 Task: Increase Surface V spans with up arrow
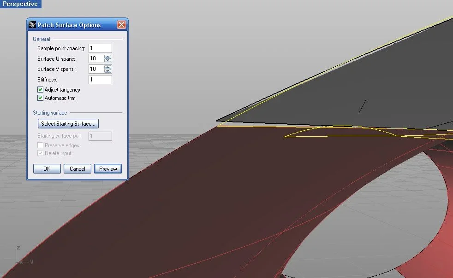click(x=108, y=67)
